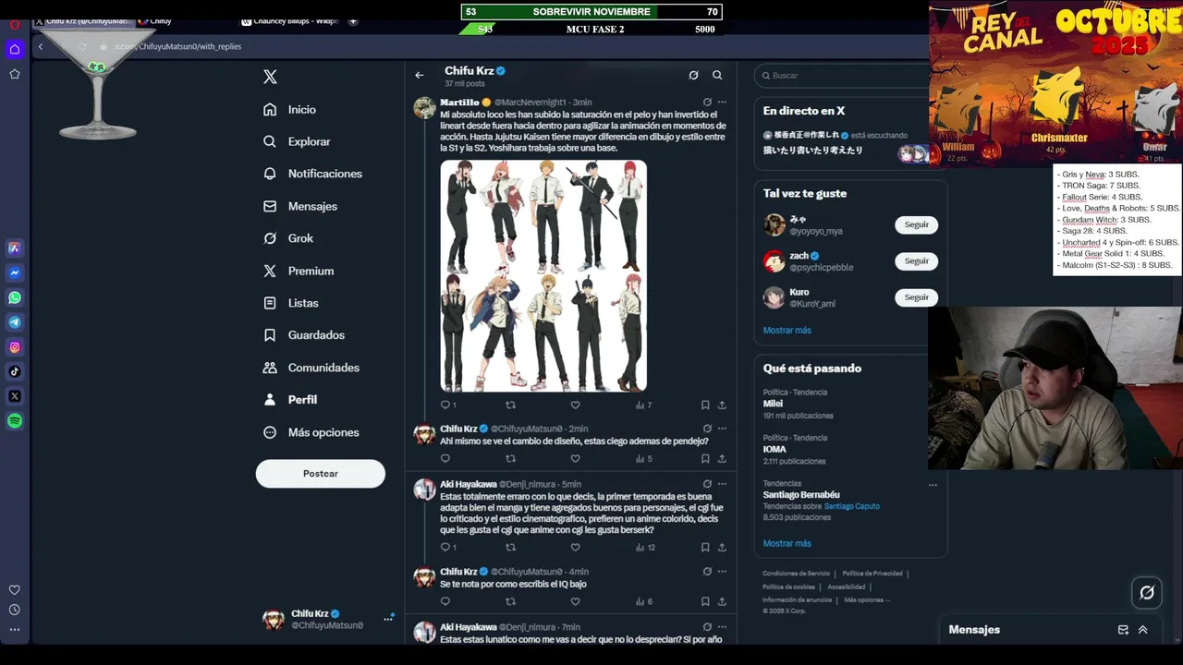Click the Buscar search field
This screenshot has width=1183, height=665.
coord(843,76)
